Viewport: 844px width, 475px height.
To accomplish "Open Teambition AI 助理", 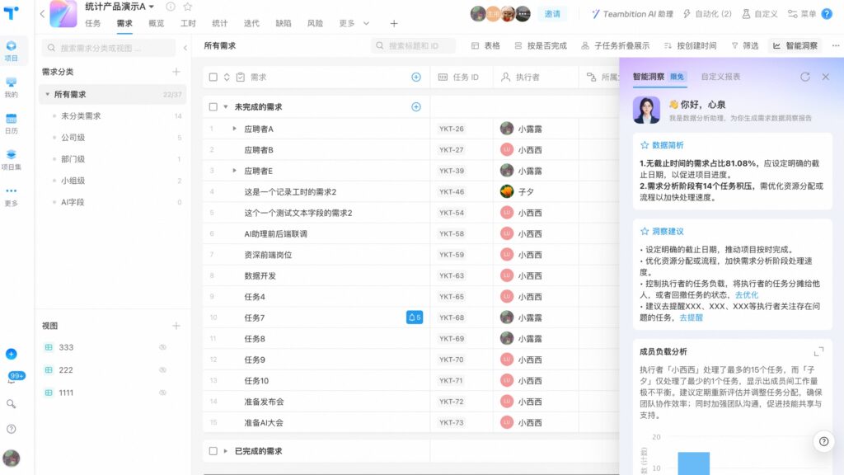I will click(x=632, y=14).
